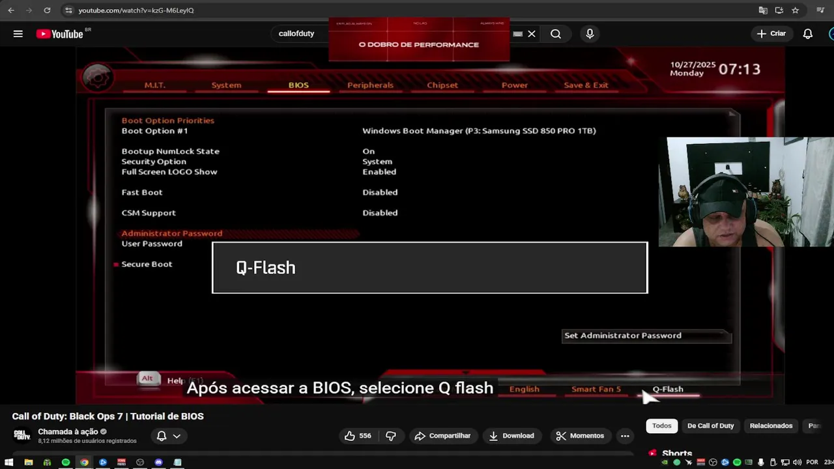Open Chamada à ação channel name link
834x469 pixels.
pos(68,432)
